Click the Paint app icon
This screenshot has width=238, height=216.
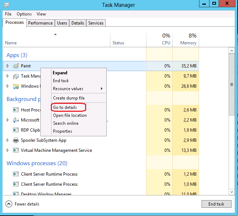pyautogui.click(x=16, y=66)
